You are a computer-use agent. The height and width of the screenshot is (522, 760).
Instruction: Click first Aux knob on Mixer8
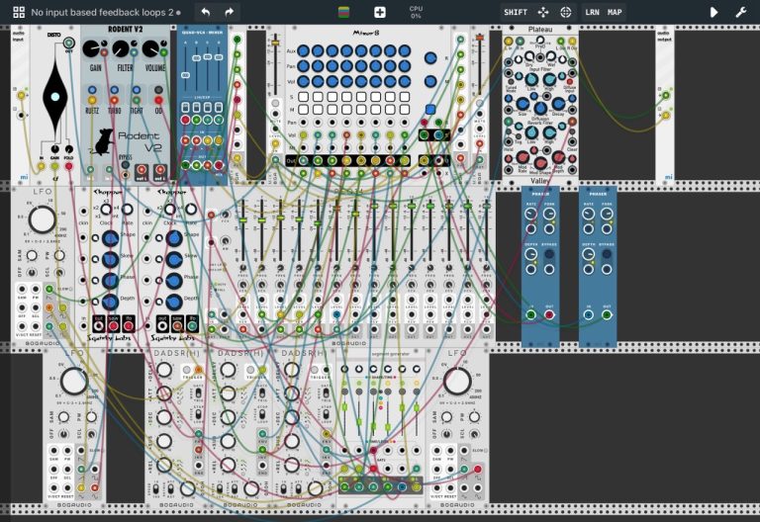pyautogui.click(x=304, y=50)
